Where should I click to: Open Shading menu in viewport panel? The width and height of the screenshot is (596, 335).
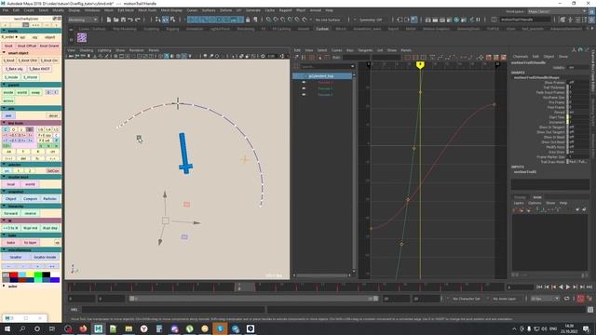click(87, 50)
